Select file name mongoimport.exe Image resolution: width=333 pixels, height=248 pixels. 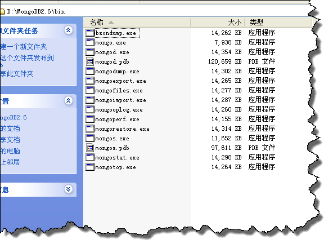click(121, 100)
